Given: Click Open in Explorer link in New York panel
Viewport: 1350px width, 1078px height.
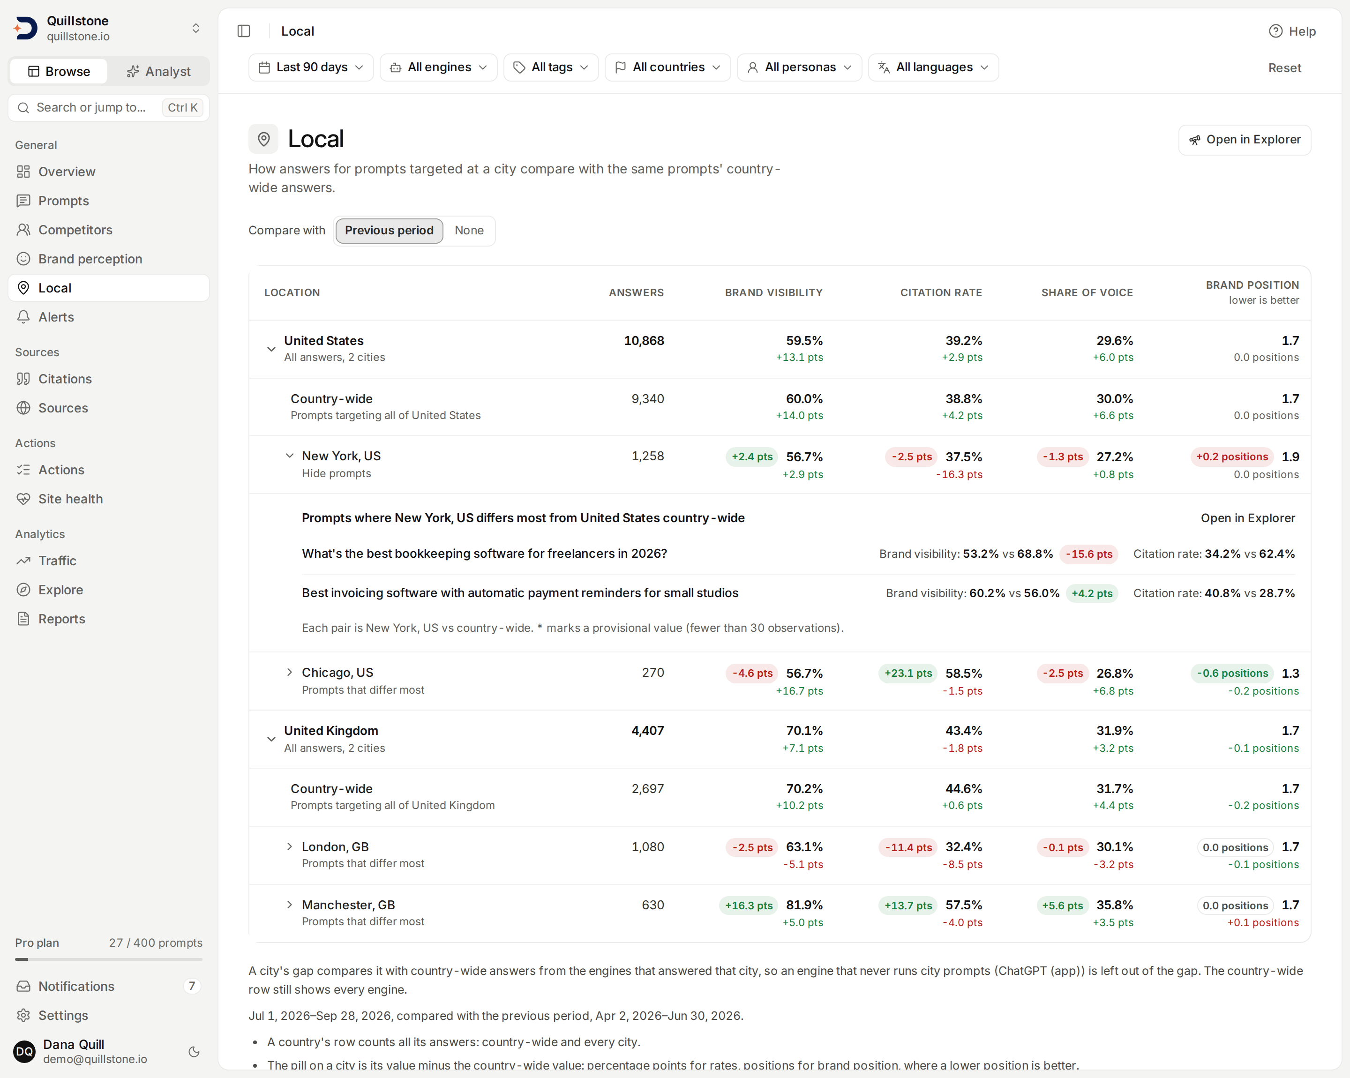Looking at the screenshot, I should [x=1247, y=518].
